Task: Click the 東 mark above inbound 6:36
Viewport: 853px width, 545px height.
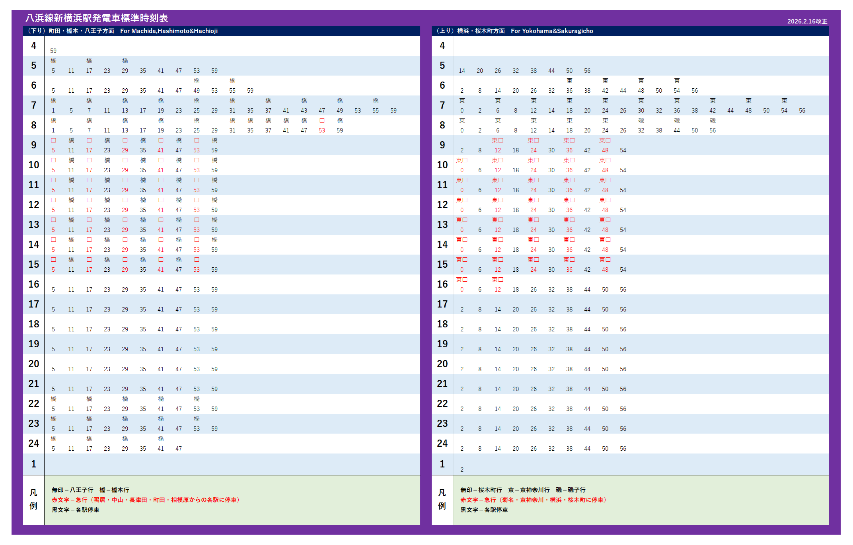Action: point(569,81)
